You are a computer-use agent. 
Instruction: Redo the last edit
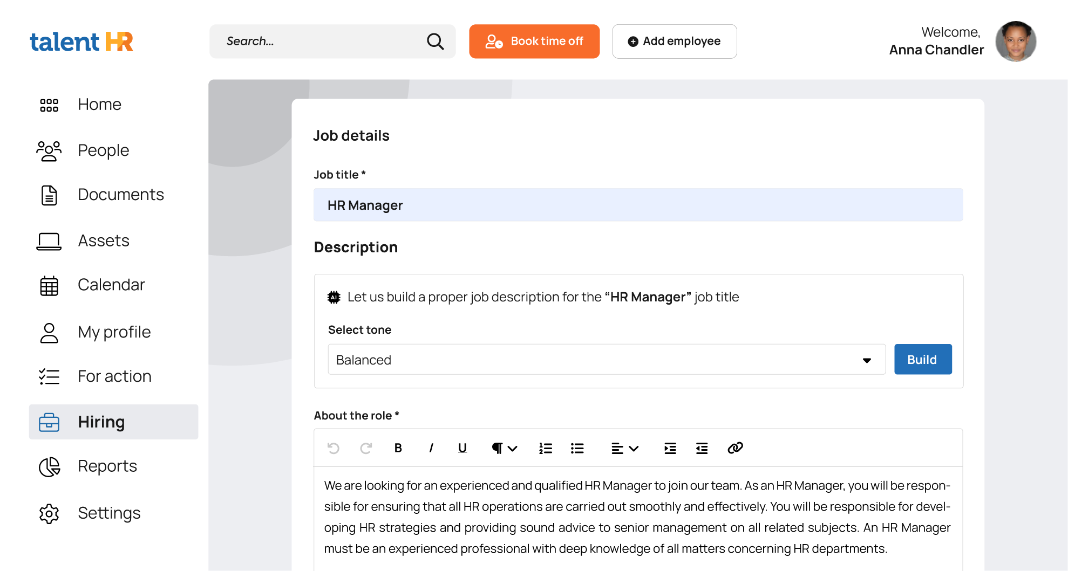tap(366, 448)
